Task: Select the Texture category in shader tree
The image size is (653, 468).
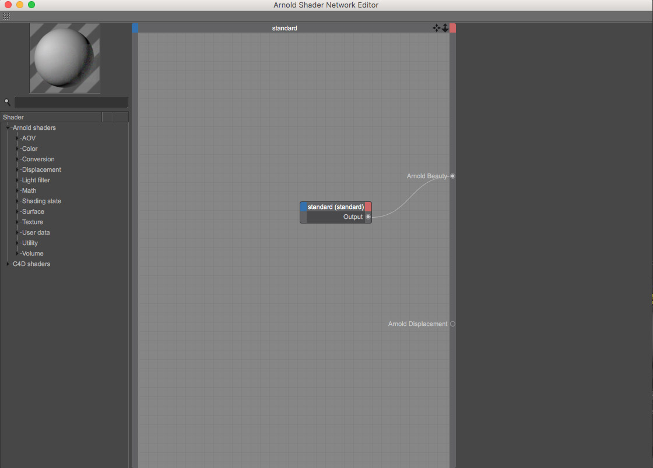Action: point(33,222)
